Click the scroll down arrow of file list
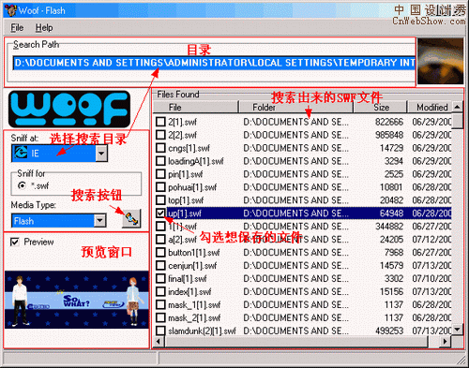 tap(458, 329)
